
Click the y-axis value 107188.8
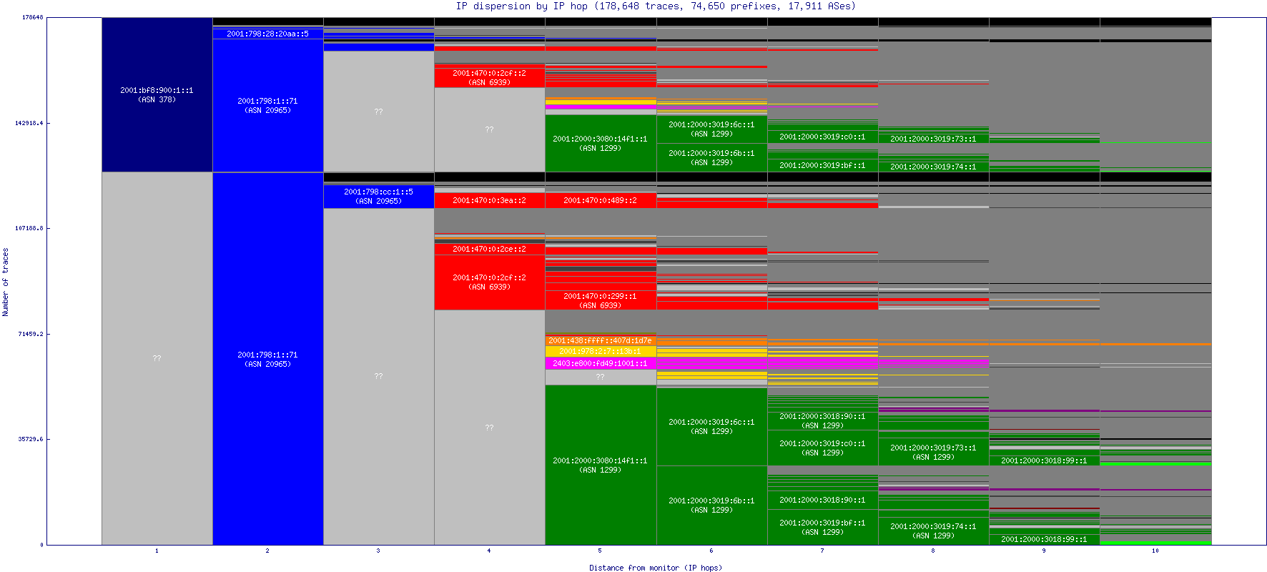click(29, 228)
